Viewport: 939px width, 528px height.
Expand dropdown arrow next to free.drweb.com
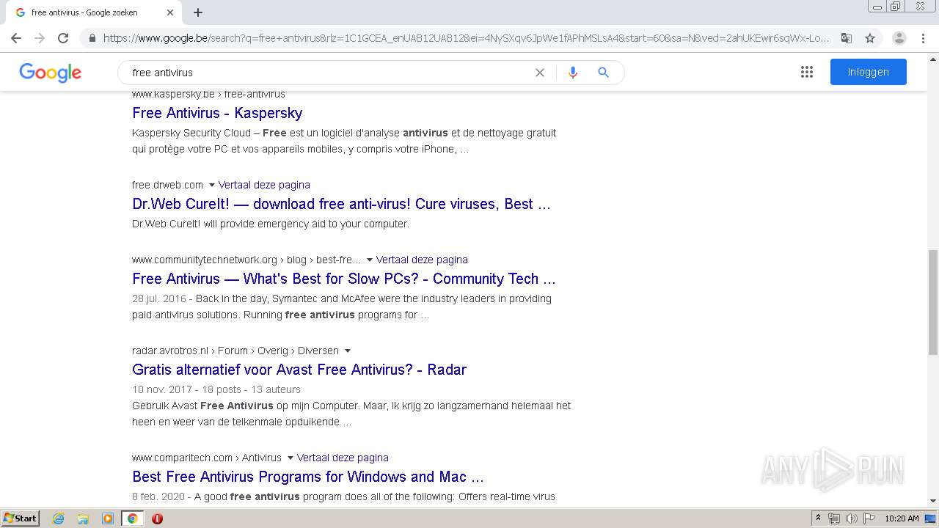point(211,185)
